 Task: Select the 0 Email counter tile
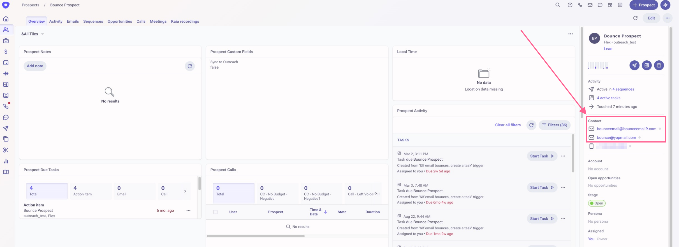(x=135, y=191)
